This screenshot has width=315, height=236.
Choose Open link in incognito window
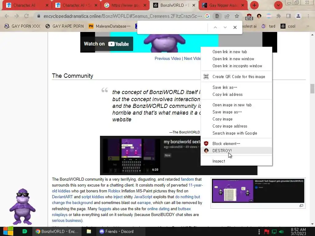[237, 66]
